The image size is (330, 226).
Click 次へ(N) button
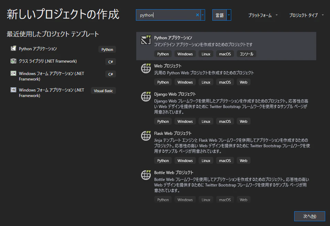(310, 216)
